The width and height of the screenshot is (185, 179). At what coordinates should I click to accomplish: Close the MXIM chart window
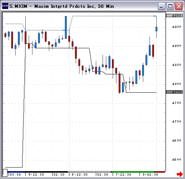(x=179, y=6)
